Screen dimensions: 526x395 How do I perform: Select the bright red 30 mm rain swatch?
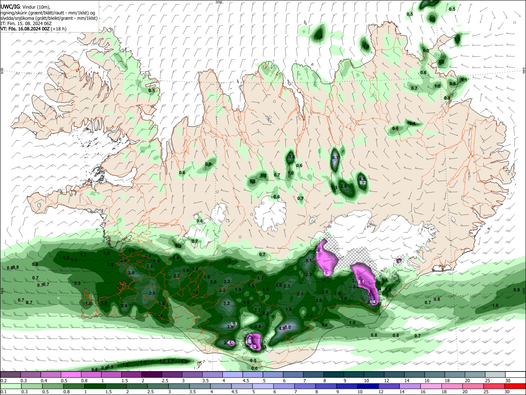(515, 386)
